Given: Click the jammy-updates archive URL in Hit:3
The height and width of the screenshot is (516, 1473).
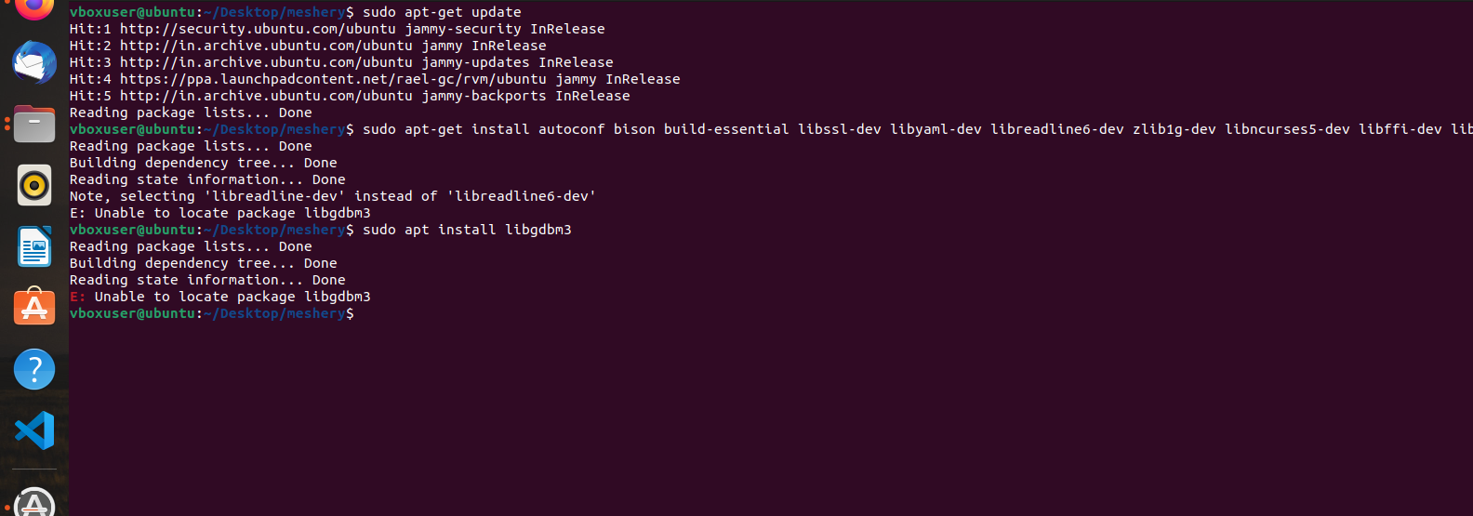Looking at the screenshot, I should 266,62.
